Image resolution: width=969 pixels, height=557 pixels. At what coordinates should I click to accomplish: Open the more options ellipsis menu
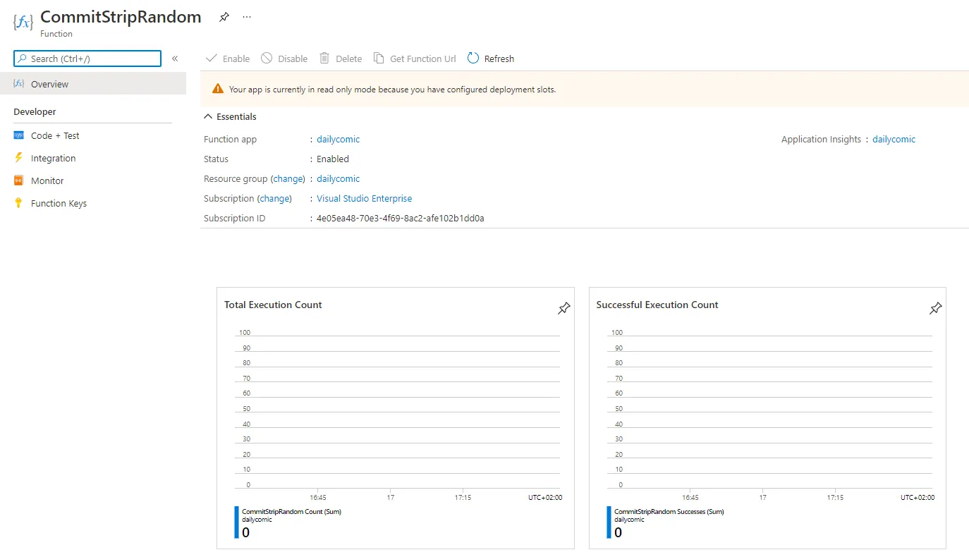(247, 17)
